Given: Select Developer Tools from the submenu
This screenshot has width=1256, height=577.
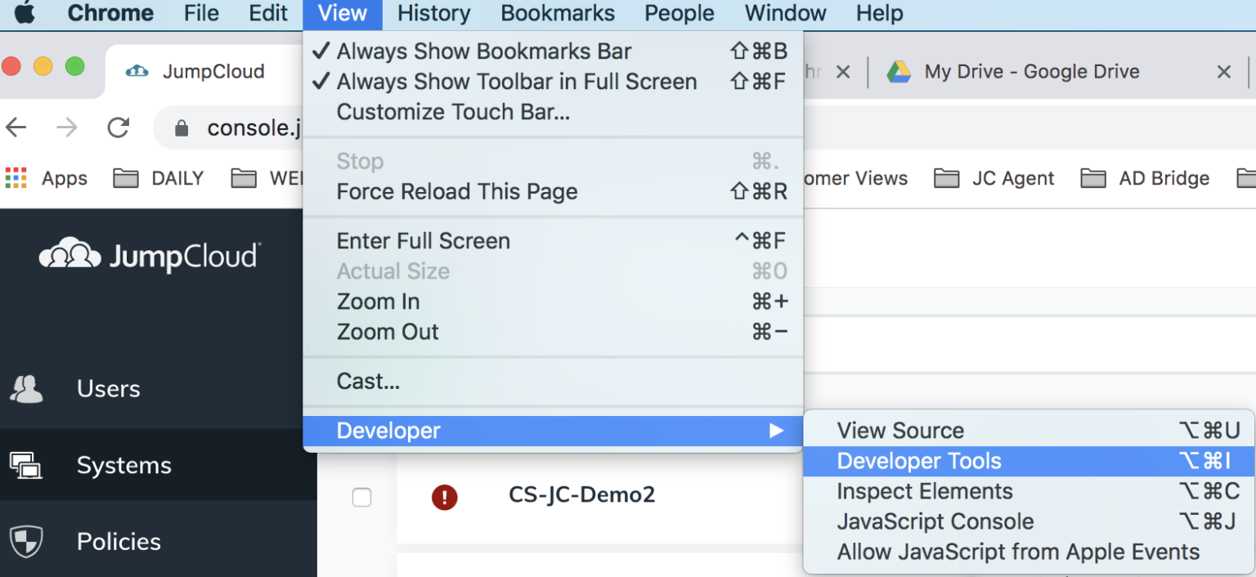Looking at the screenshot, I should (918, 461).
